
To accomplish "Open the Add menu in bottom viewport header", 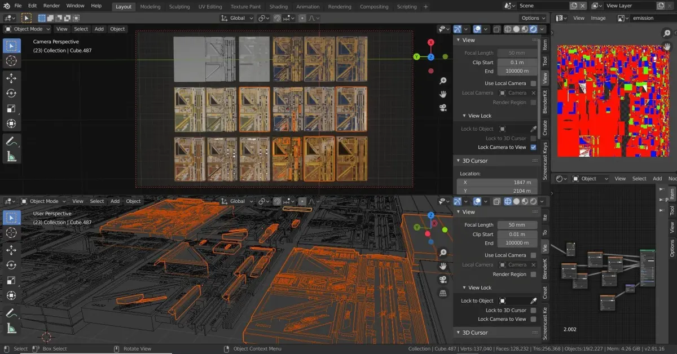I will [115, 201].
